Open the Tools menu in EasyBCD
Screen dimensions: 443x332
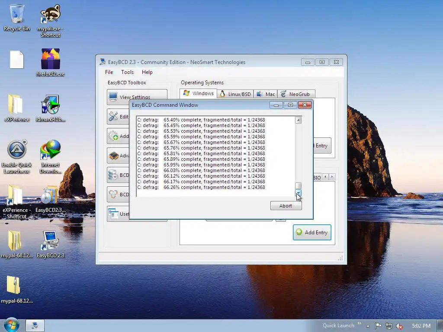[127, 72]
